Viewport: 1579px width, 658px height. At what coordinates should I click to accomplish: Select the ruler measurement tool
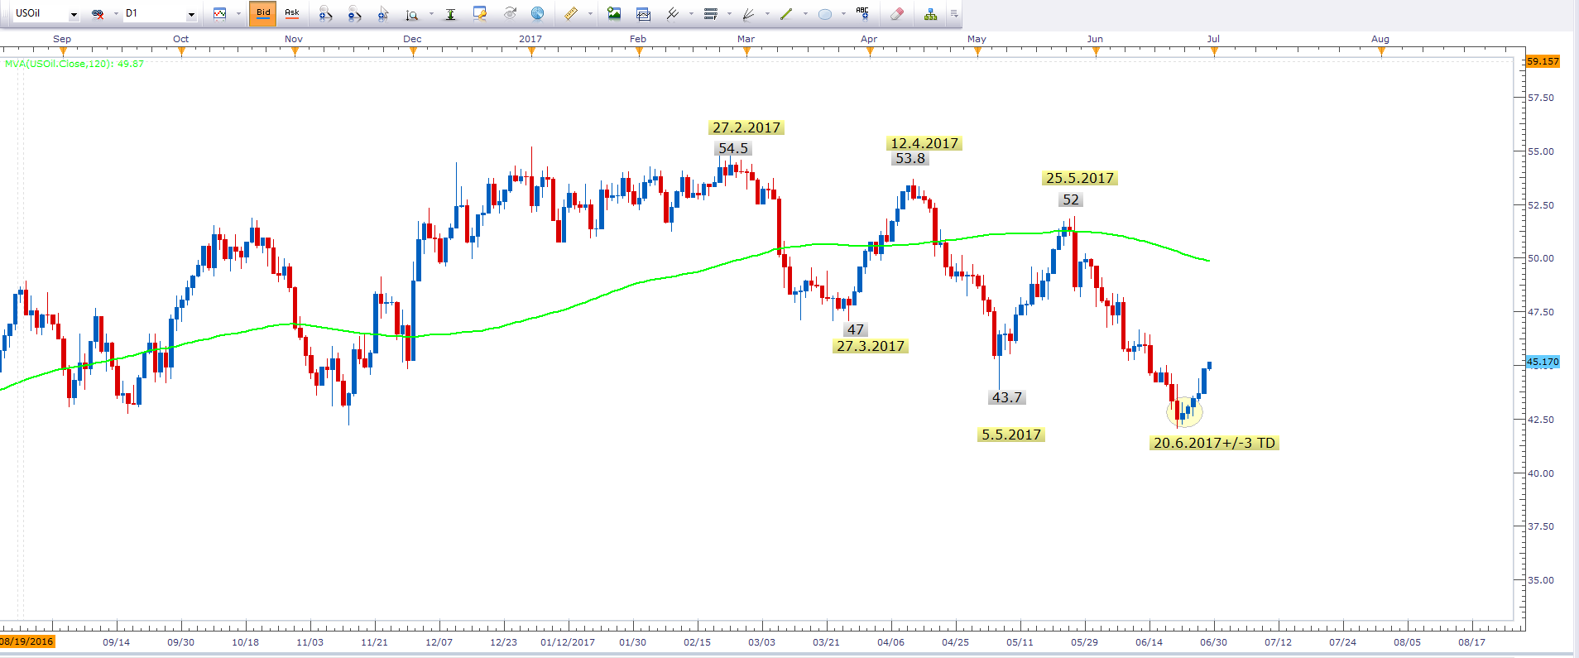571,13
